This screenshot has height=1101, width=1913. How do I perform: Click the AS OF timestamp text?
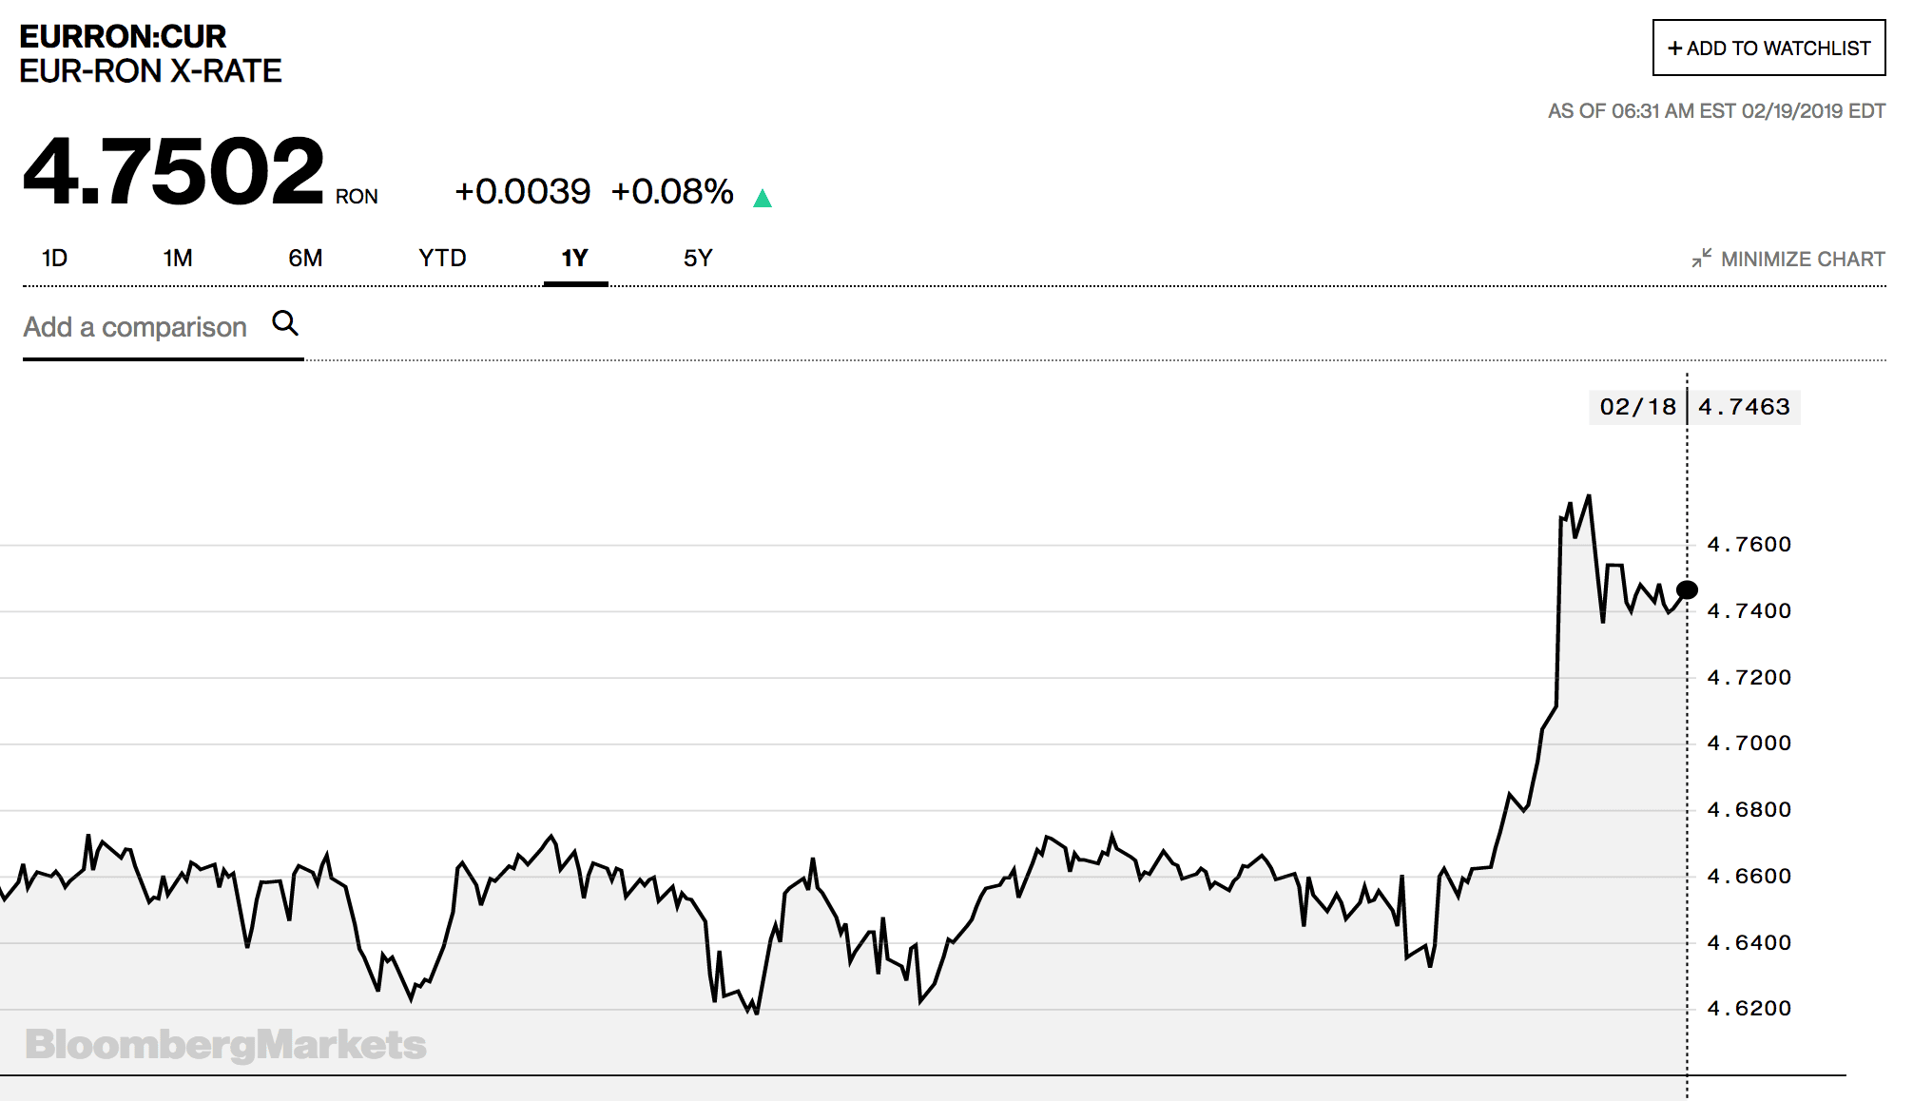pos(1716,111)
